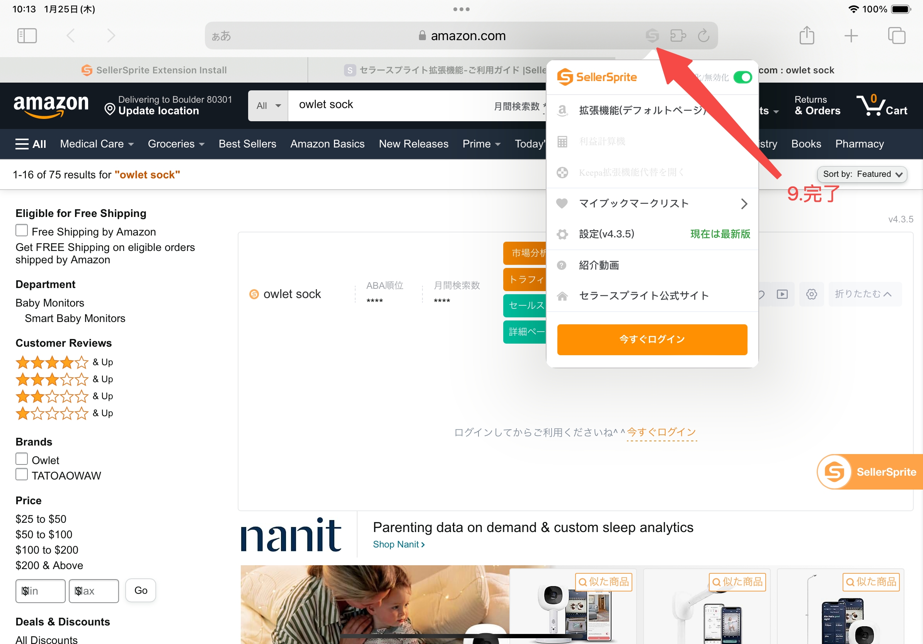
Task: Show the Safari sidebar
Action: 27,36
